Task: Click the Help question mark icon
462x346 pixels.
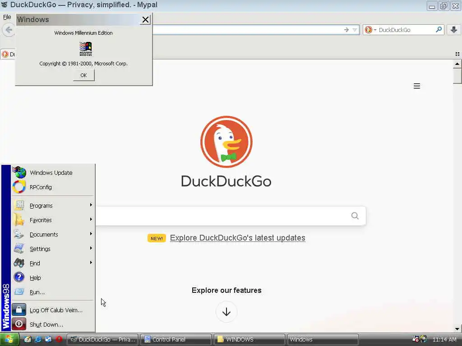Action: [19, 277]
